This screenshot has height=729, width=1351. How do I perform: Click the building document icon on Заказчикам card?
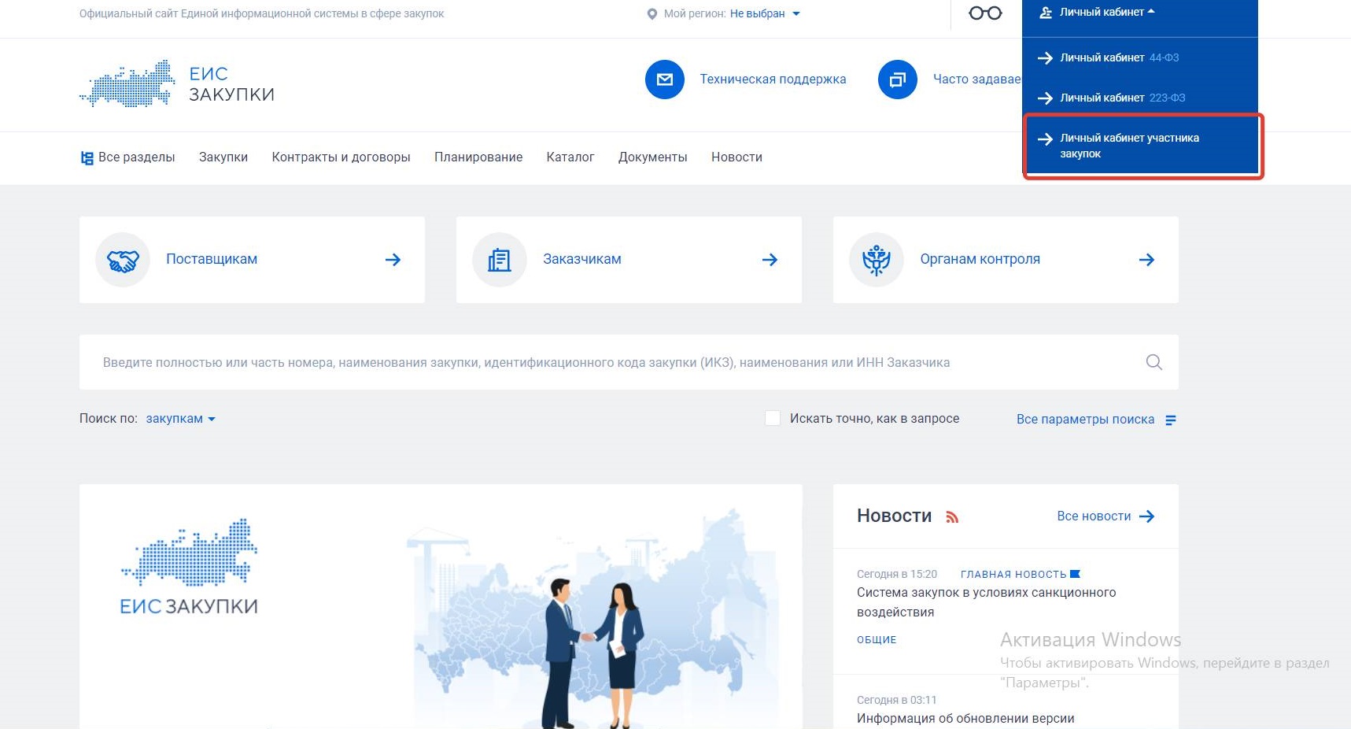click(500, 260)
